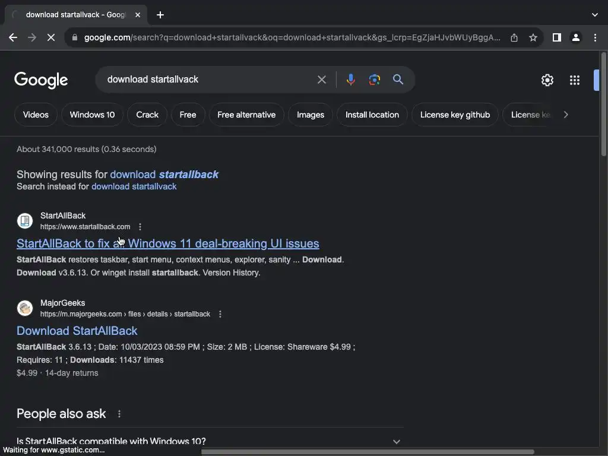Open the tab search dropdown arrow
The image size is (608, 456).
click(x=594, y=15)
